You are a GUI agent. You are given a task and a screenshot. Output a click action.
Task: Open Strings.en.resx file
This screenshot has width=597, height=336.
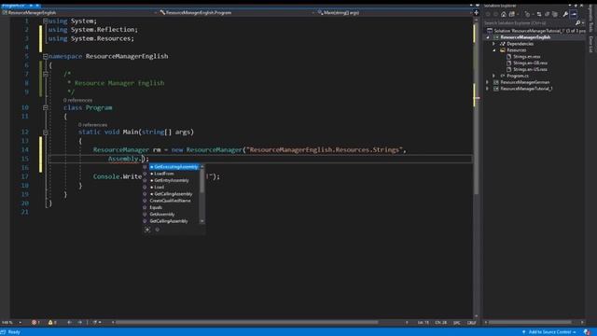pos(526,57)
